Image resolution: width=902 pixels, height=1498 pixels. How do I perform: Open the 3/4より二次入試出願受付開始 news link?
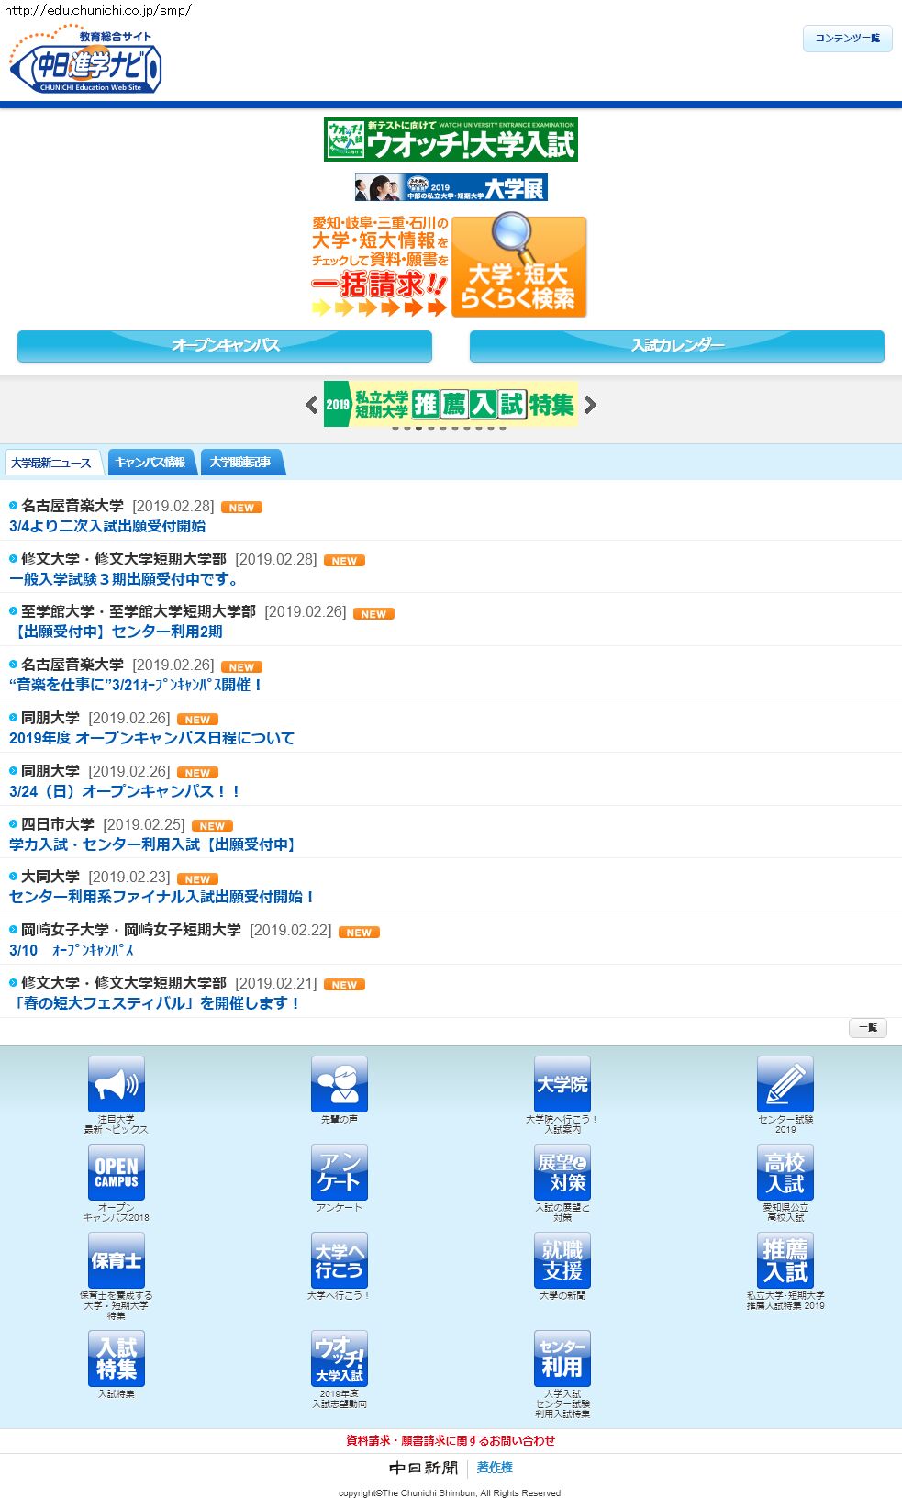pyautogui.click(x=107, y=526)
